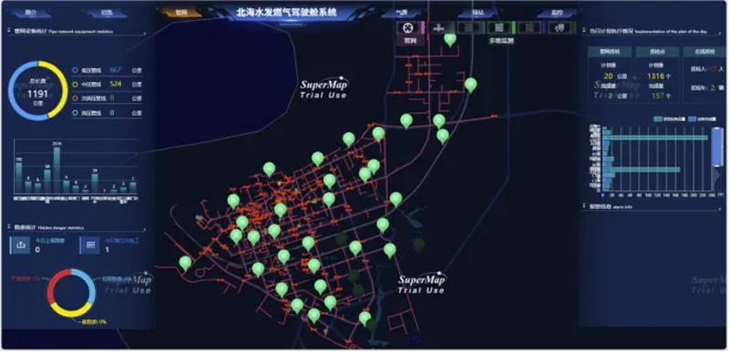The width and height of the screenshot is (729, 352).
Task: Toggle the 低压管线 legend circle
Action: point(75,70)
